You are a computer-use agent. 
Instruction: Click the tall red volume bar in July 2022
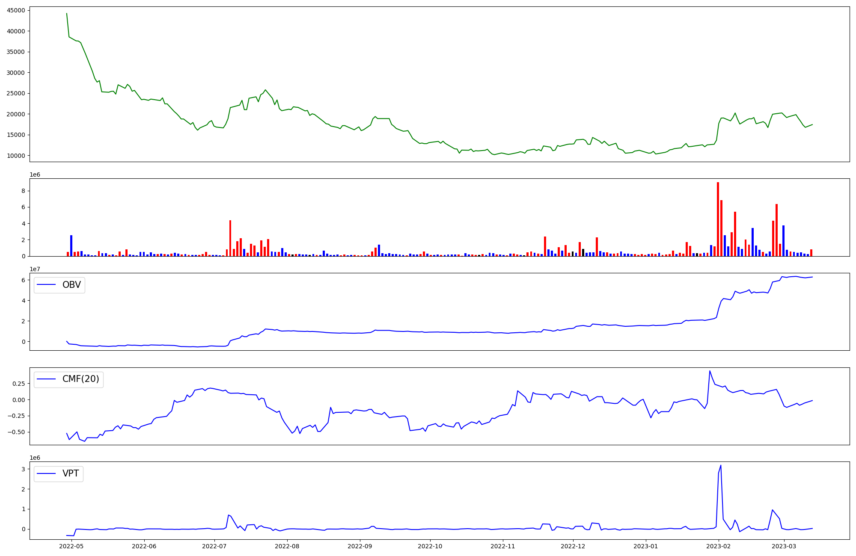click(230, 238)
